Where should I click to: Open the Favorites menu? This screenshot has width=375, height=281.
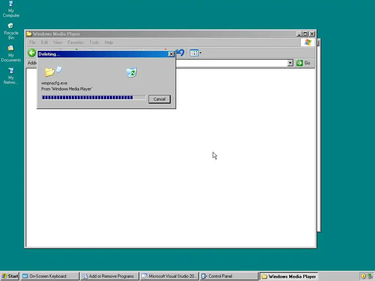(x=75, y=42)
